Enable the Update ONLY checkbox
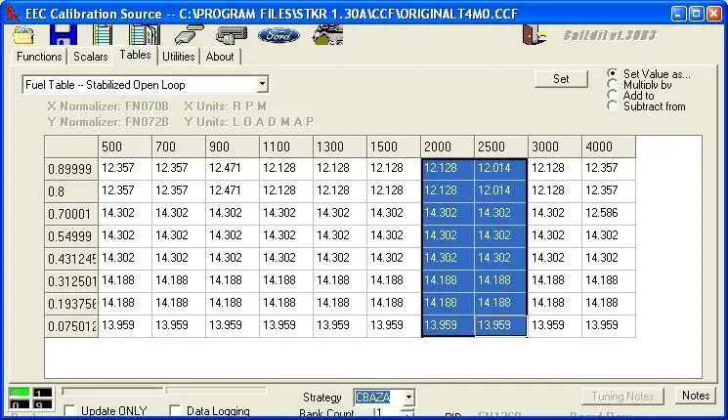The image size is (728, 420). coord(70,410)
